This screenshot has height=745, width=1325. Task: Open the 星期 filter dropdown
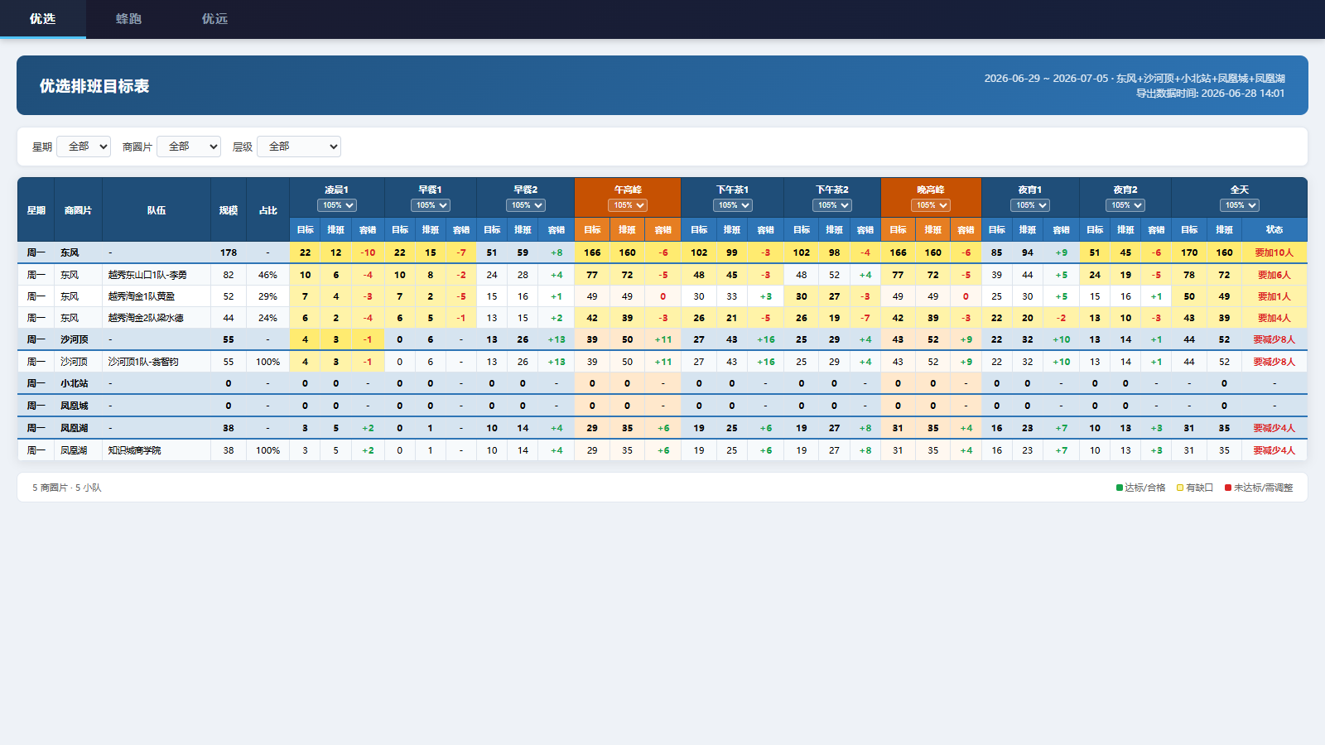[84, 147]
